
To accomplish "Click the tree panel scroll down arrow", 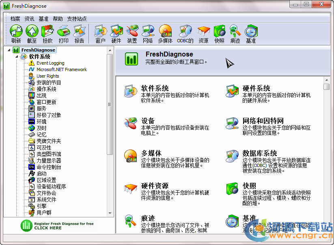I will tap(110, 213).
